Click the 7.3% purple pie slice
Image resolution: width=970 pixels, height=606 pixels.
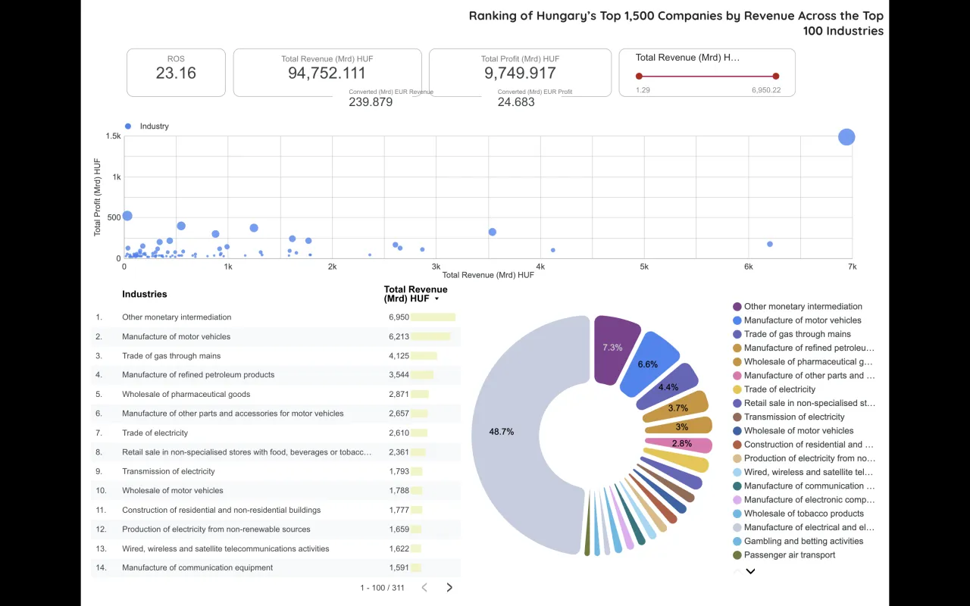click(x=614, y=348)
